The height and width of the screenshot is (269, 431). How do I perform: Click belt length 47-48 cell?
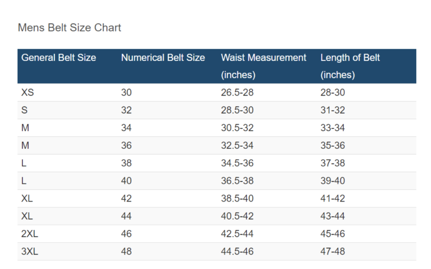(x=333, y=251)
